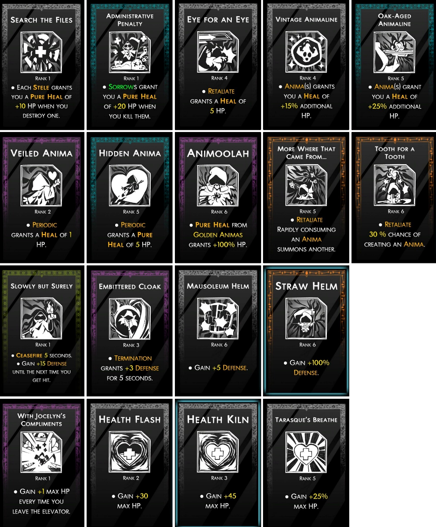
Task: Select the Vintage Animaline skull icon
Action: (306, 51)
